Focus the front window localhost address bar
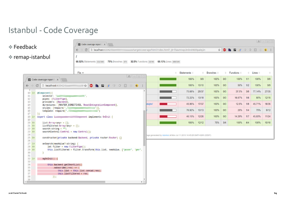Image resolution: width=285 pixels, height=198 pixels. point(64,85)
